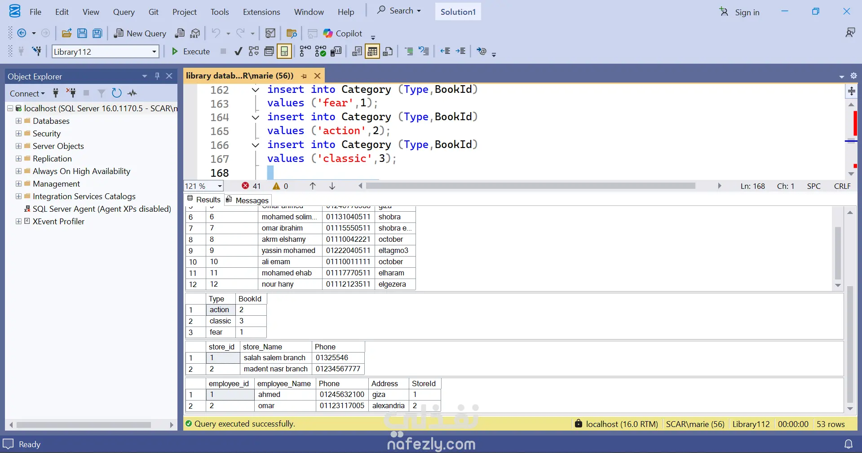Pin the library database query tab
This screenshot has width=862, height=453.
tap(304, 76)
